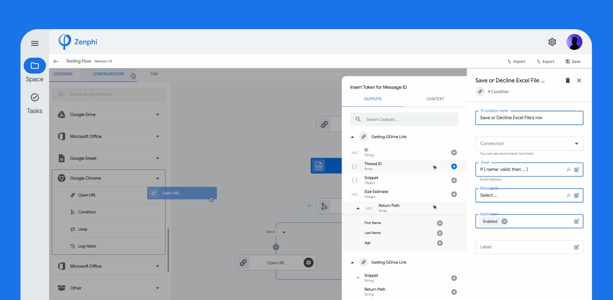The image size is (613, 300).
Task: Add the Snippet object token
Action: (454, 180)
